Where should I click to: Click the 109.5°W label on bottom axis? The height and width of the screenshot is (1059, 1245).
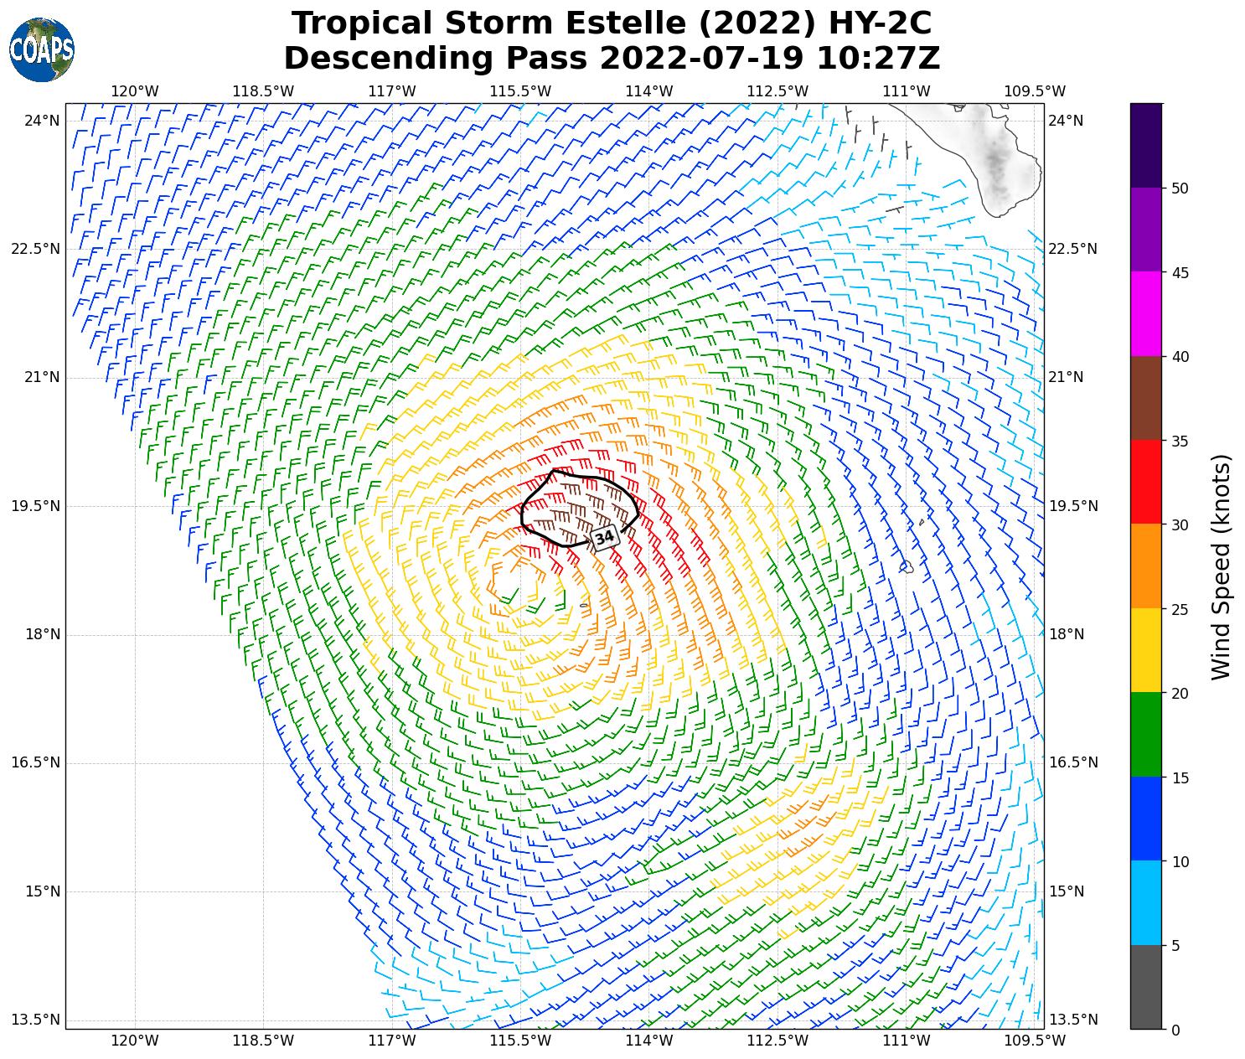point(1035,1041)
